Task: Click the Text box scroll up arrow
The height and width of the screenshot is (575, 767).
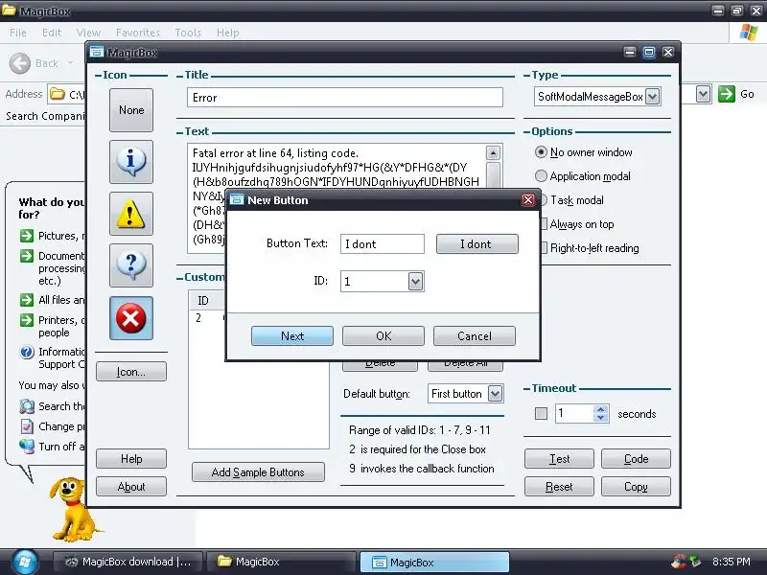Action: click(x=493, y=153)
